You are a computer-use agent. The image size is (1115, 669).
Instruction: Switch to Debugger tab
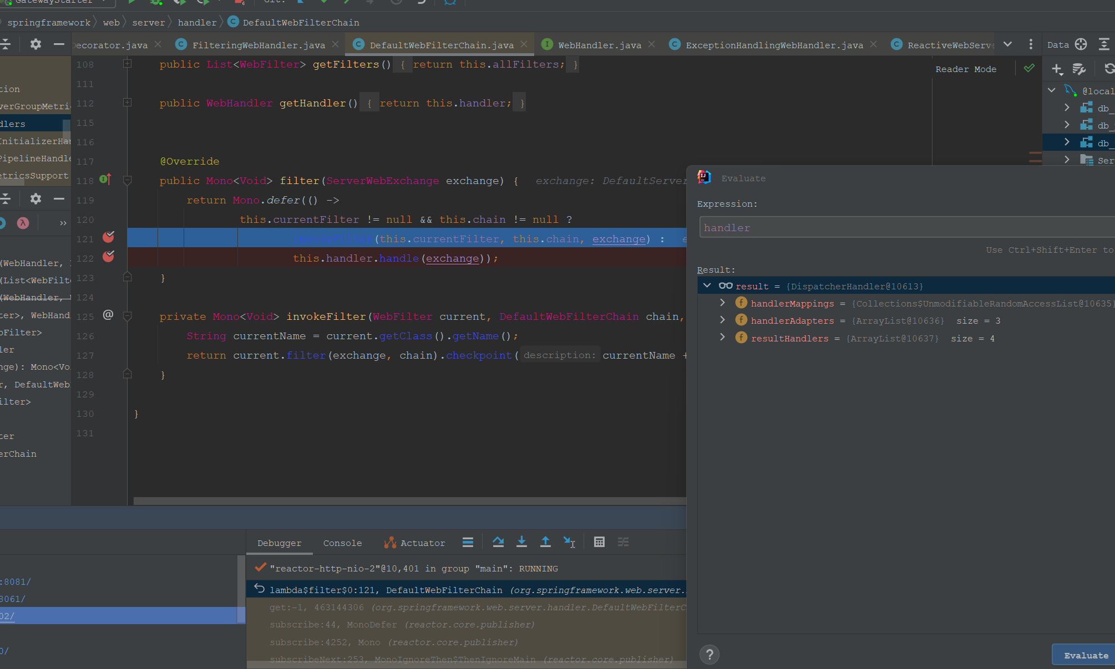279,543
